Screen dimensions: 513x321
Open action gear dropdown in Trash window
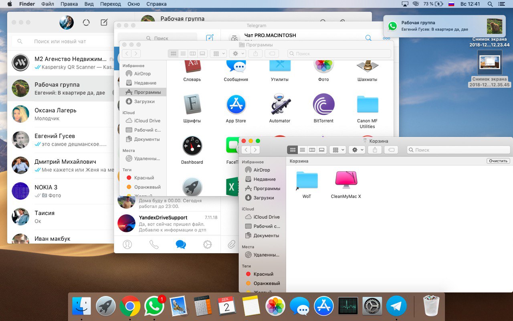tap(357, 150)
